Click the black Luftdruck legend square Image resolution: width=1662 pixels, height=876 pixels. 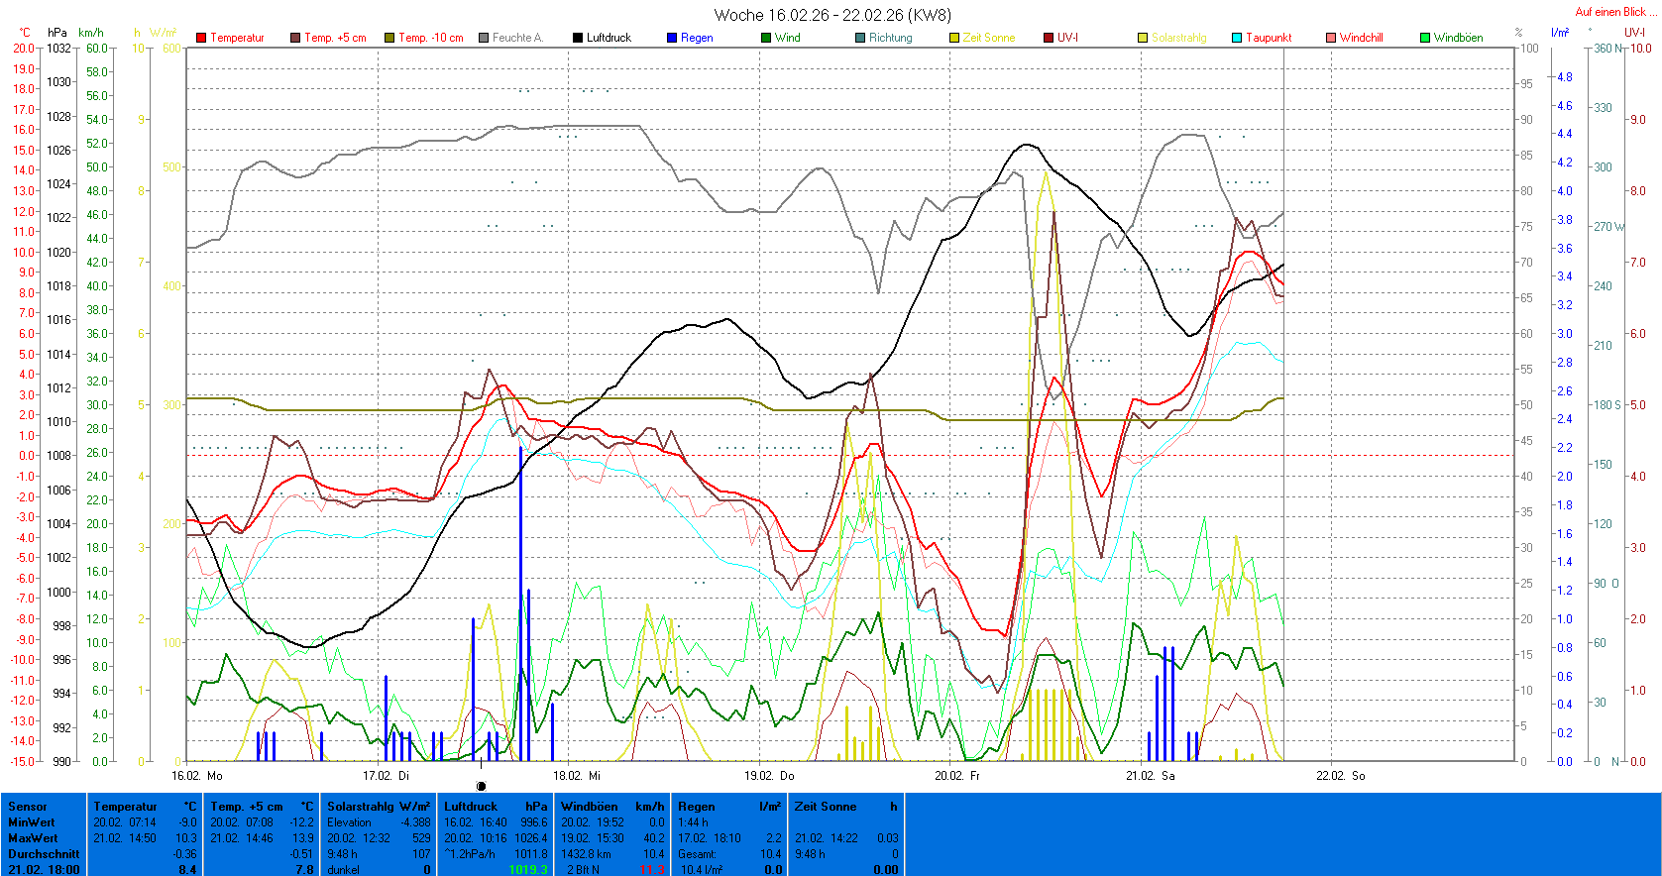click(x=578, y=38)
